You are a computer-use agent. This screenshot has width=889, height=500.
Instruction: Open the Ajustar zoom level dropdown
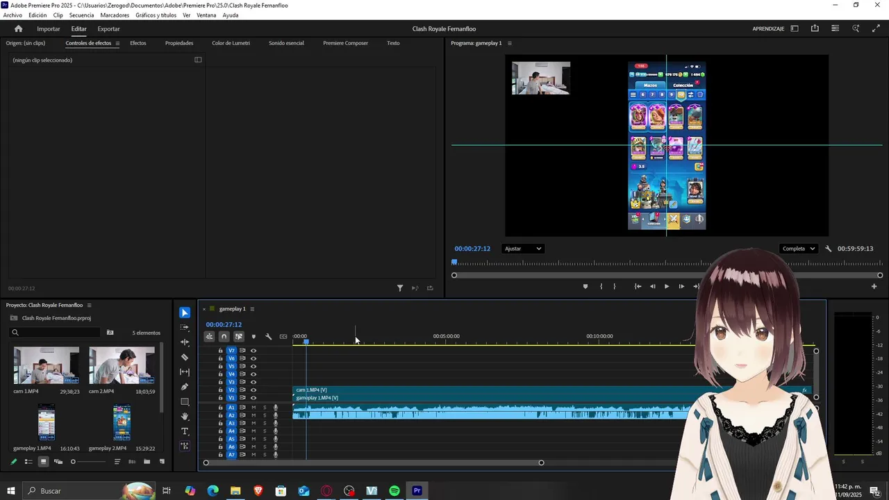(523, 249)
